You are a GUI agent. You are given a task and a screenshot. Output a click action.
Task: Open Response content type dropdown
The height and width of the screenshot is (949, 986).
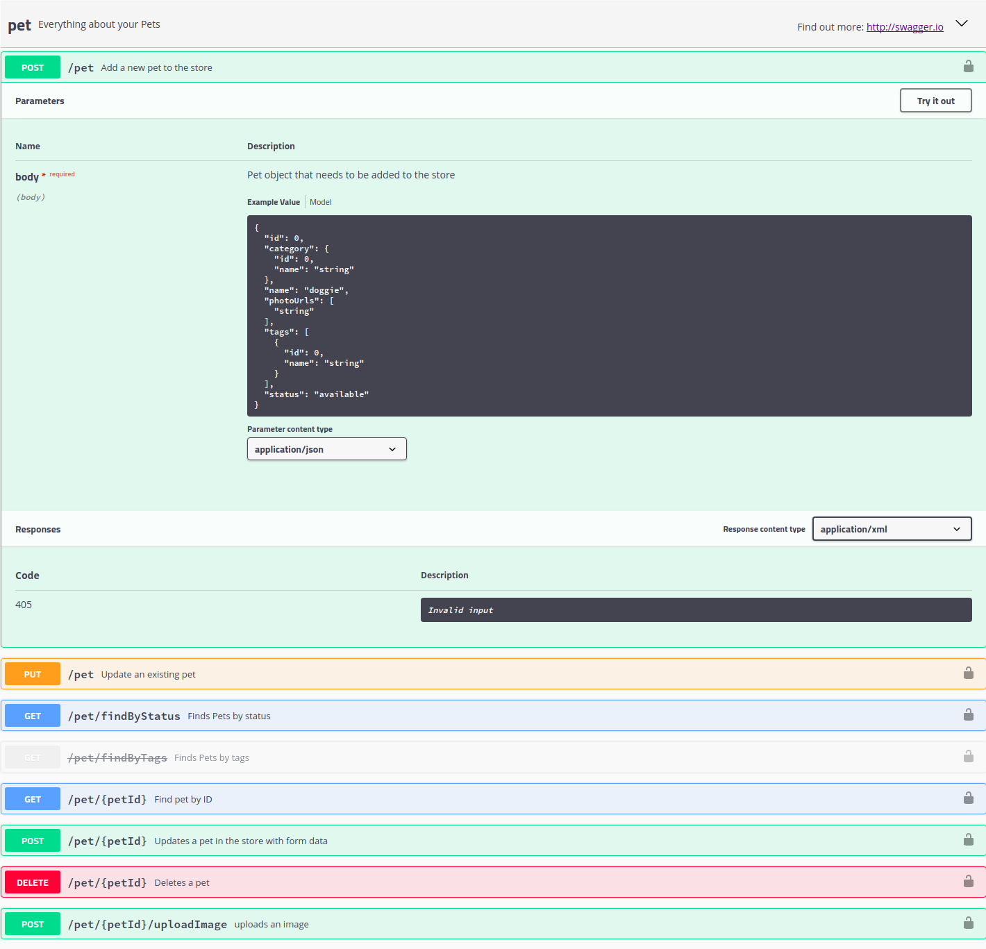[891, 529]
